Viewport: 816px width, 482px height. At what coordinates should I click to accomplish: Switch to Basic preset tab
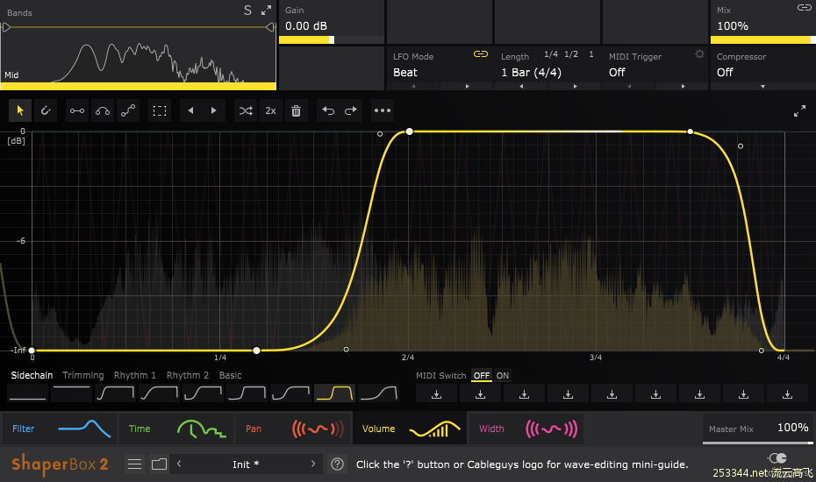click(x=230, y=375)
